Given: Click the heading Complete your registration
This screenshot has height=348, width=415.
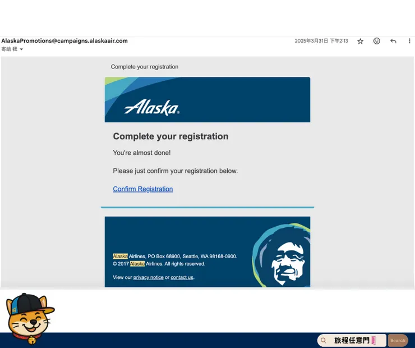Looking at the screenshot, I should 170,136.
